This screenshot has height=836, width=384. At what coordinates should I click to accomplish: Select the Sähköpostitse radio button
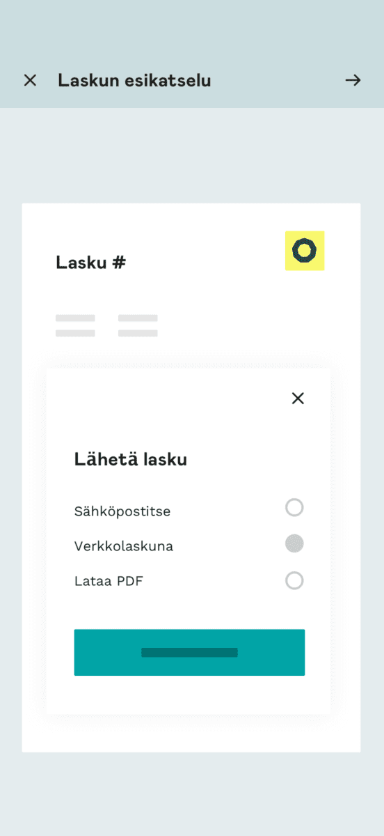(x=294, y=507)
